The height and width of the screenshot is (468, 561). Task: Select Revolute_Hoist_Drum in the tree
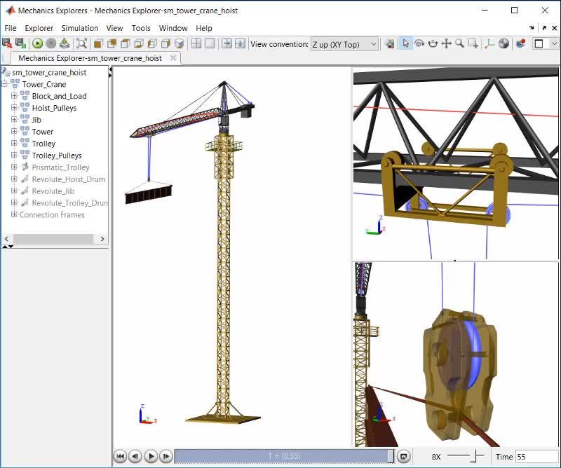point(68,179)
